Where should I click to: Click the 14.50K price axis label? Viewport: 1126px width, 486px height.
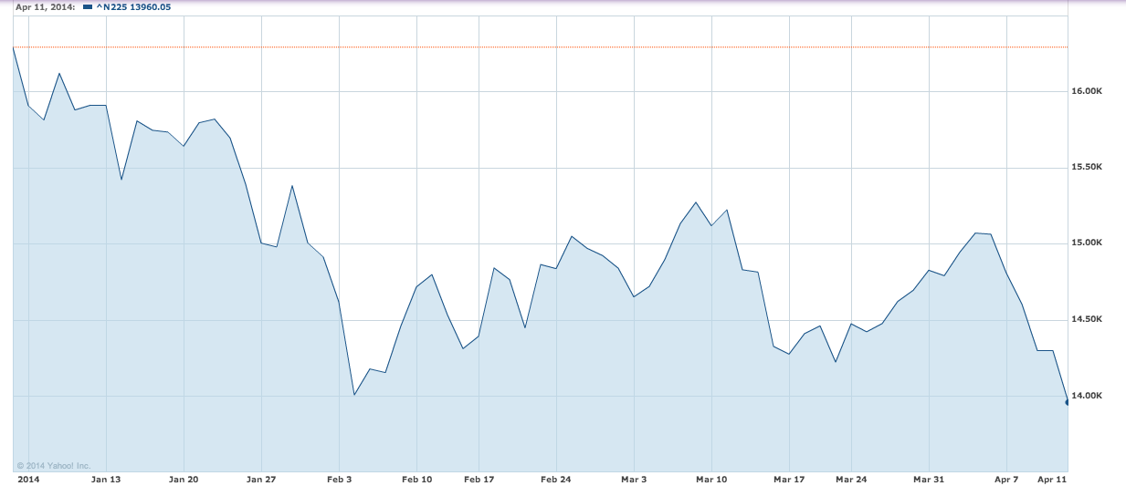coord(1088,319)
